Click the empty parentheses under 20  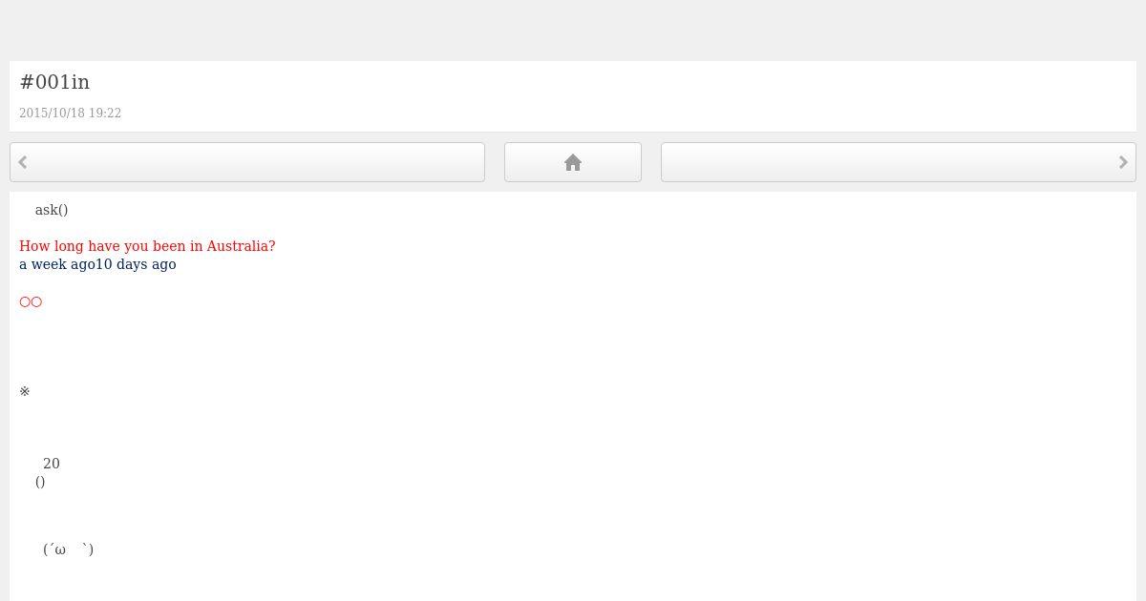tap(40, 482)
